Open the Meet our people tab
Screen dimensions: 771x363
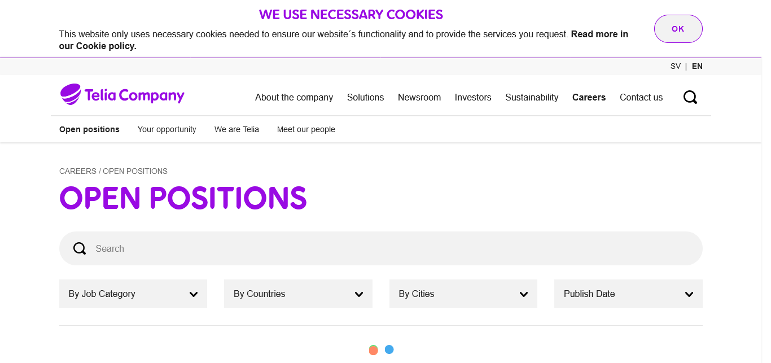point(306,129)
